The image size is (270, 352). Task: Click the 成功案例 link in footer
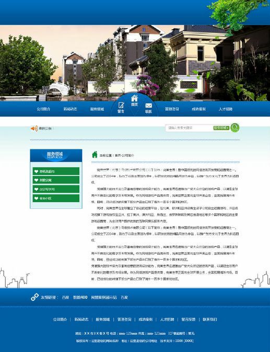[x=146, y=319]
